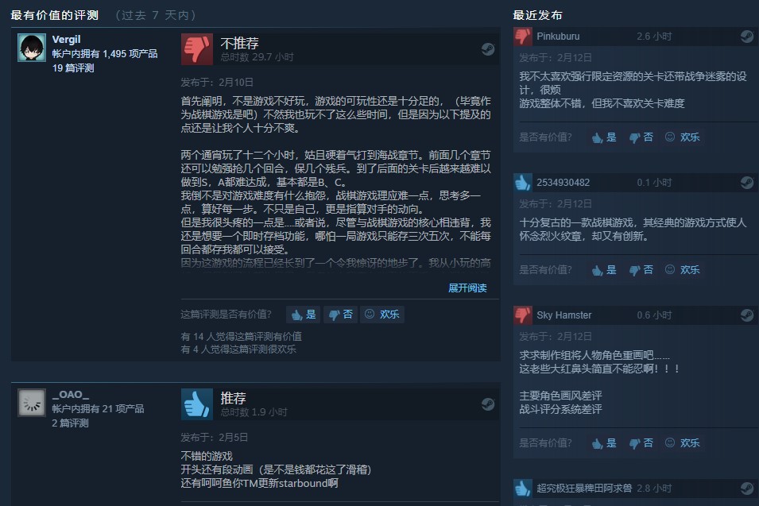This screenshot has width=759, height=506.
Task: Open Vergil's 19 篇评测 reviews link
Action: tap(73, 68)
